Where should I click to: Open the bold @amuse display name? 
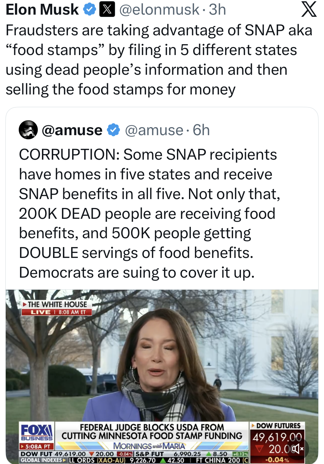click(72, 130)
